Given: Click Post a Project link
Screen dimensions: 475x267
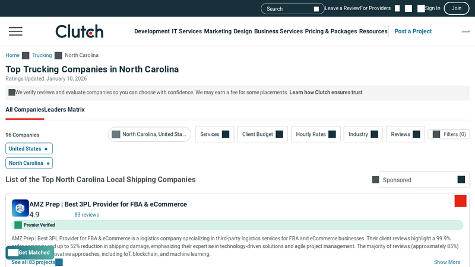Looking at the screenshot, I should tap(413, 31).
